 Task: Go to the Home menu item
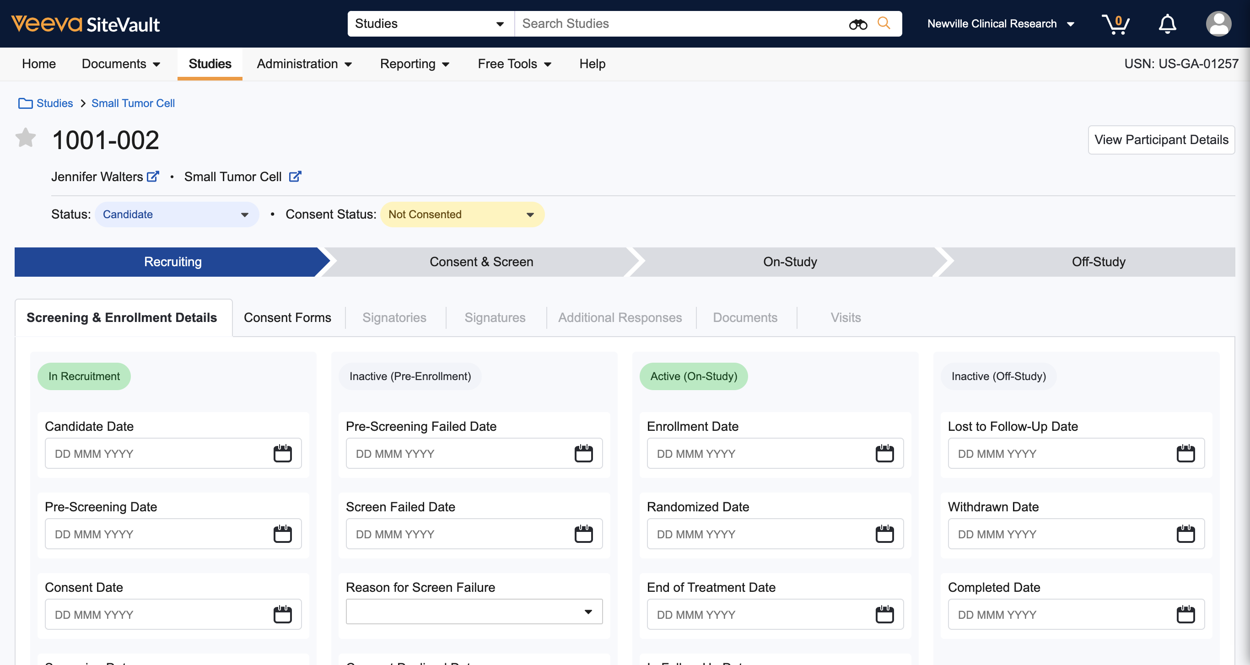pos(39,64)
